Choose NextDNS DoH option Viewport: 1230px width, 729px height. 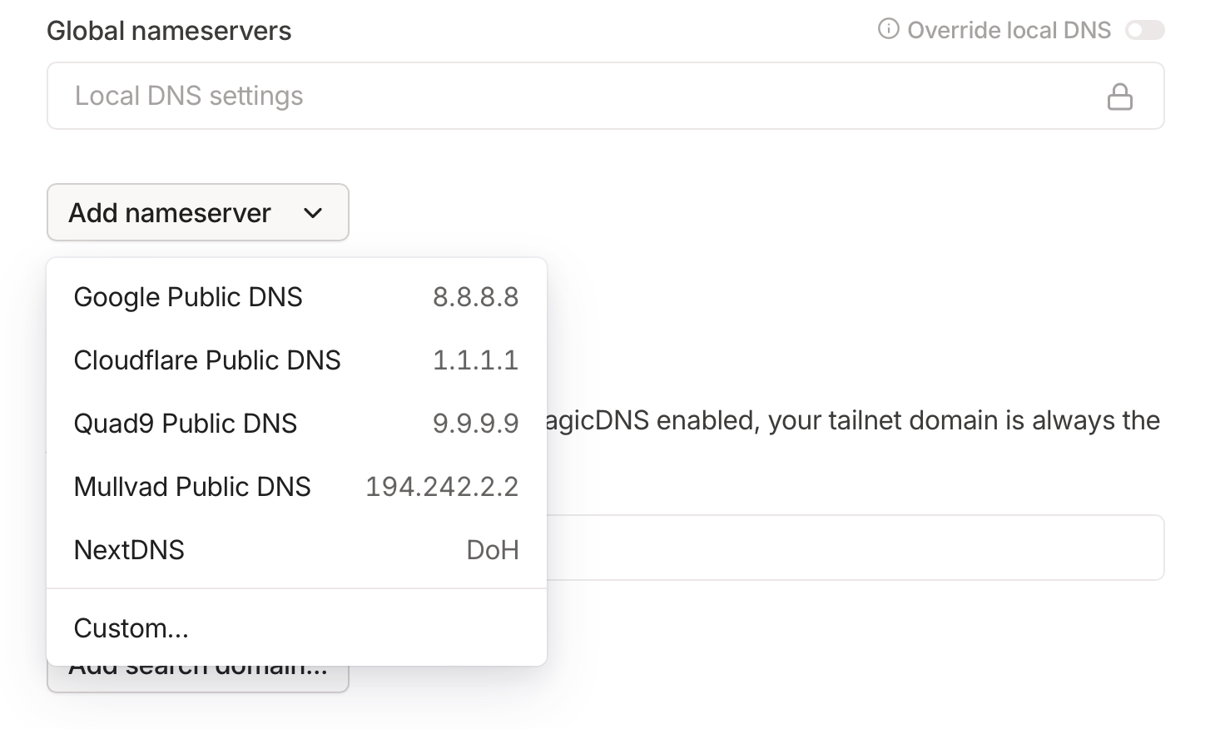point(296,550)
